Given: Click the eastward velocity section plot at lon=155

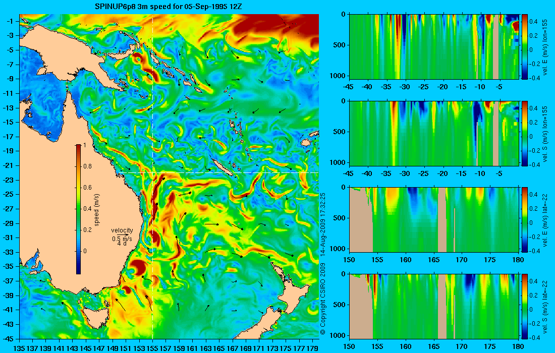Looking at the screenshot, I should pos(434,47).
